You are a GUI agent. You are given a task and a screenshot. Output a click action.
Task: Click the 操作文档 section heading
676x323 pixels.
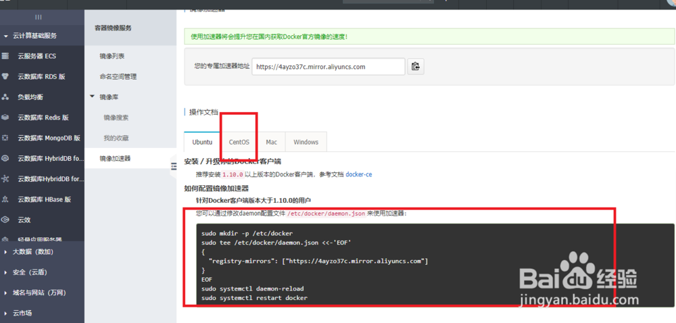coord(203,112)
